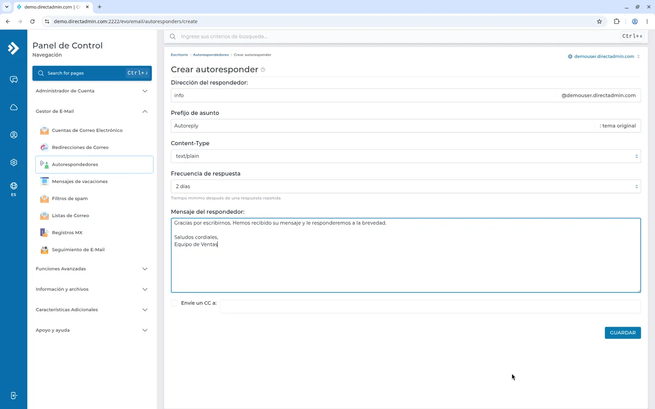
Task: Click the Cuentas de Correo Electrónico icon
Action: click(x=45, y=130)
